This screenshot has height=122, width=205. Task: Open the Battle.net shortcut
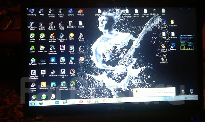click(x=173, y=47)
